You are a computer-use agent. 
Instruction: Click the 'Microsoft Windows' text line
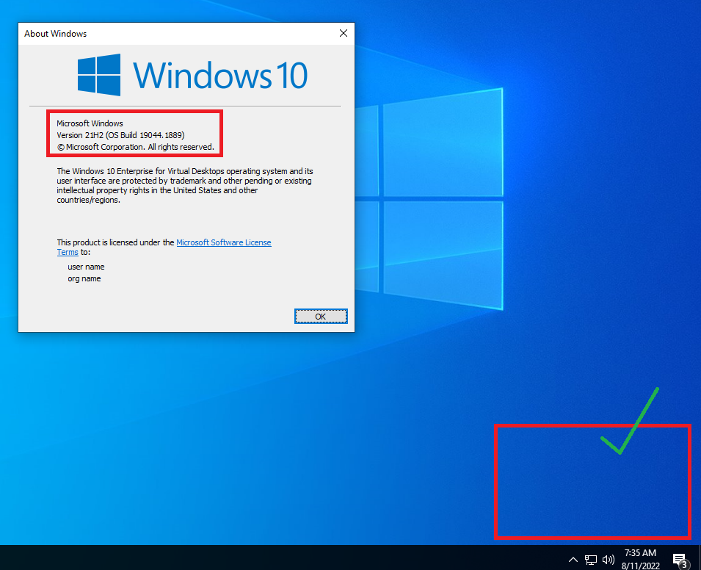(90, 123)
